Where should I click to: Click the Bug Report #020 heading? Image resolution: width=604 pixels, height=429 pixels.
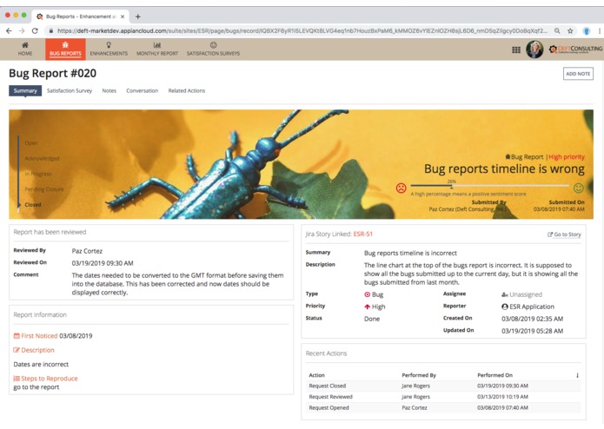point(53,73)
